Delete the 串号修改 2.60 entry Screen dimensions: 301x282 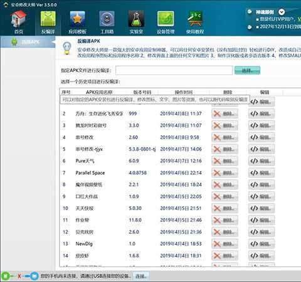point(224,137)
